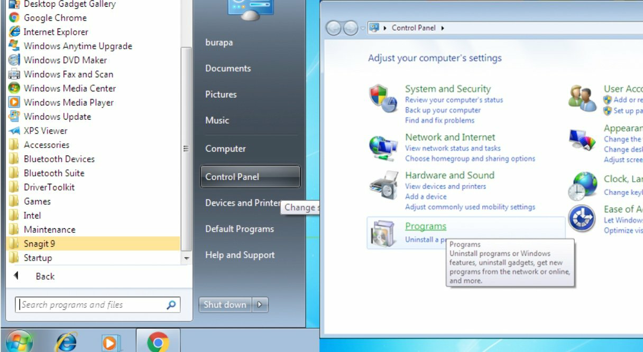
Task: Expand the DriverToolkit folder
Action: coord(49,187)
